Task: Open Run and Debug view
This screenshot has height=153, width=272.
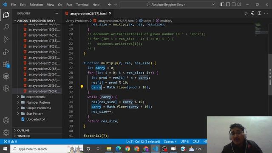Action: [6, 52]
